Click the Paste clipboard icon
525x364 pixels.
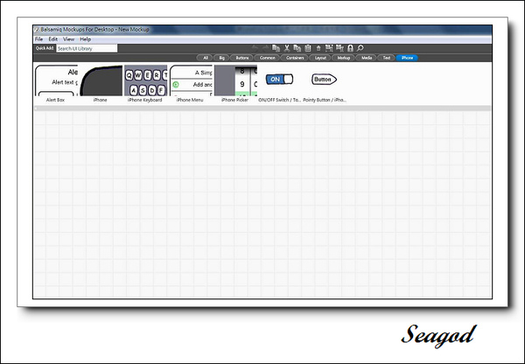308,48
